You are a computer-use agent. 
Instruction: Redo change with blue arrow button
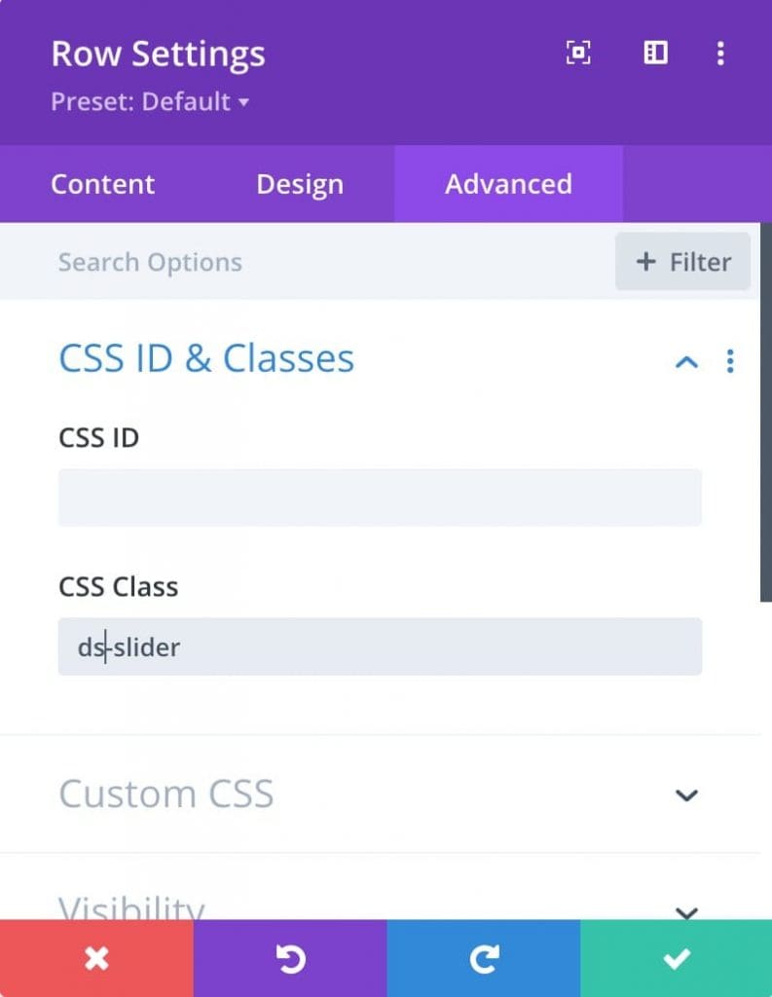tap(483, 958)
